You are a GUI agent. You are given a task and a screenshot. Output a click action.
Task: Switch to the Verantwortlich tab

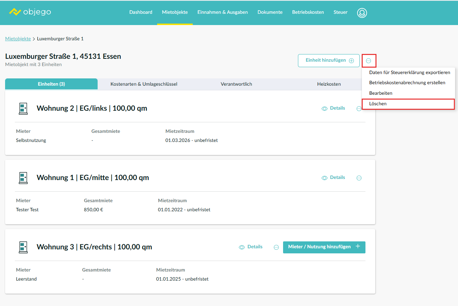(x=236, y=84)
